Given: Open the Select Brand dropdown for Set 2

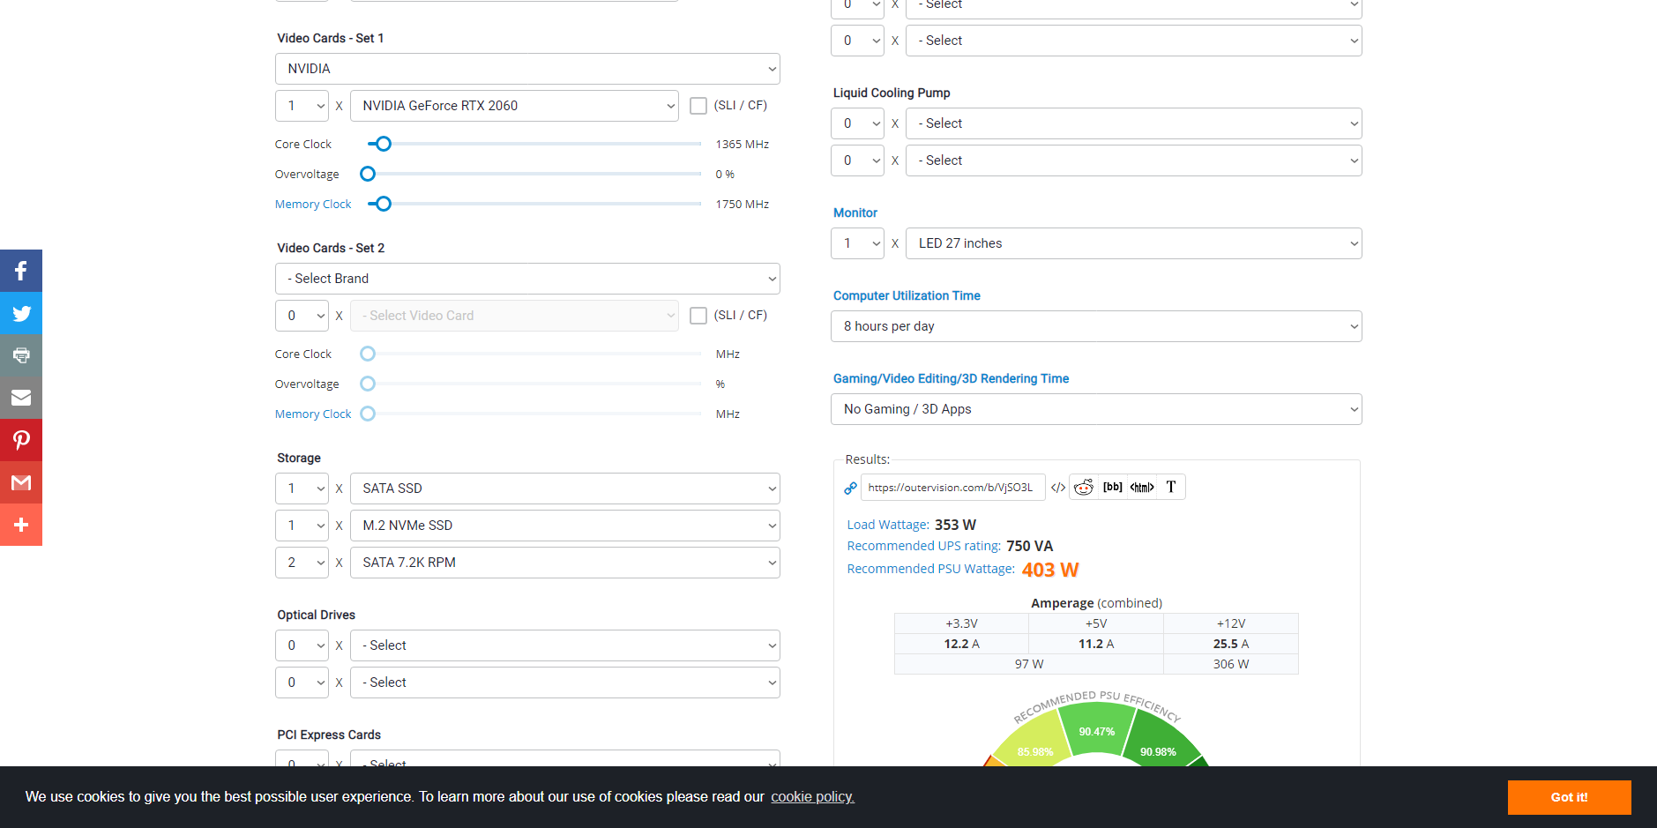Looking at the screenshot, I should (527, 279).
